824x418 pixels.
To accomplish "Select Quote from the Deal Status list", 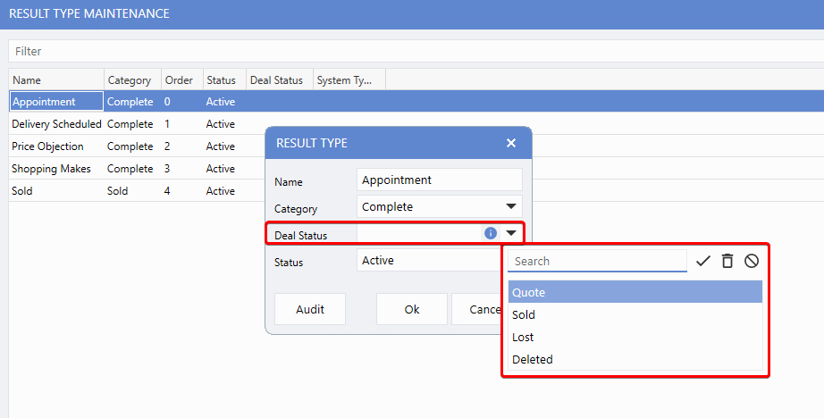I will 635,292.
